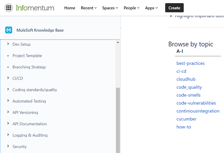
Task: Expand the API Documentation chevron
Action: click(8, 123)
